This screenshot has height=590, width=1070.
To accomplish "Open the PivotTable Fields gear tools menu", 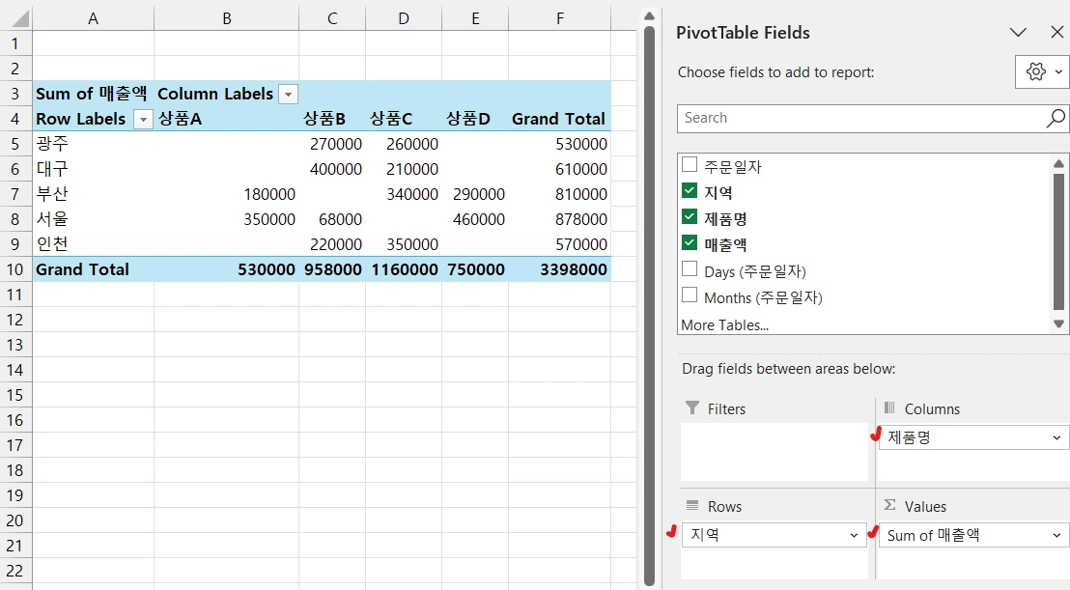I will pyautogui.click(x=1043, y=71).
